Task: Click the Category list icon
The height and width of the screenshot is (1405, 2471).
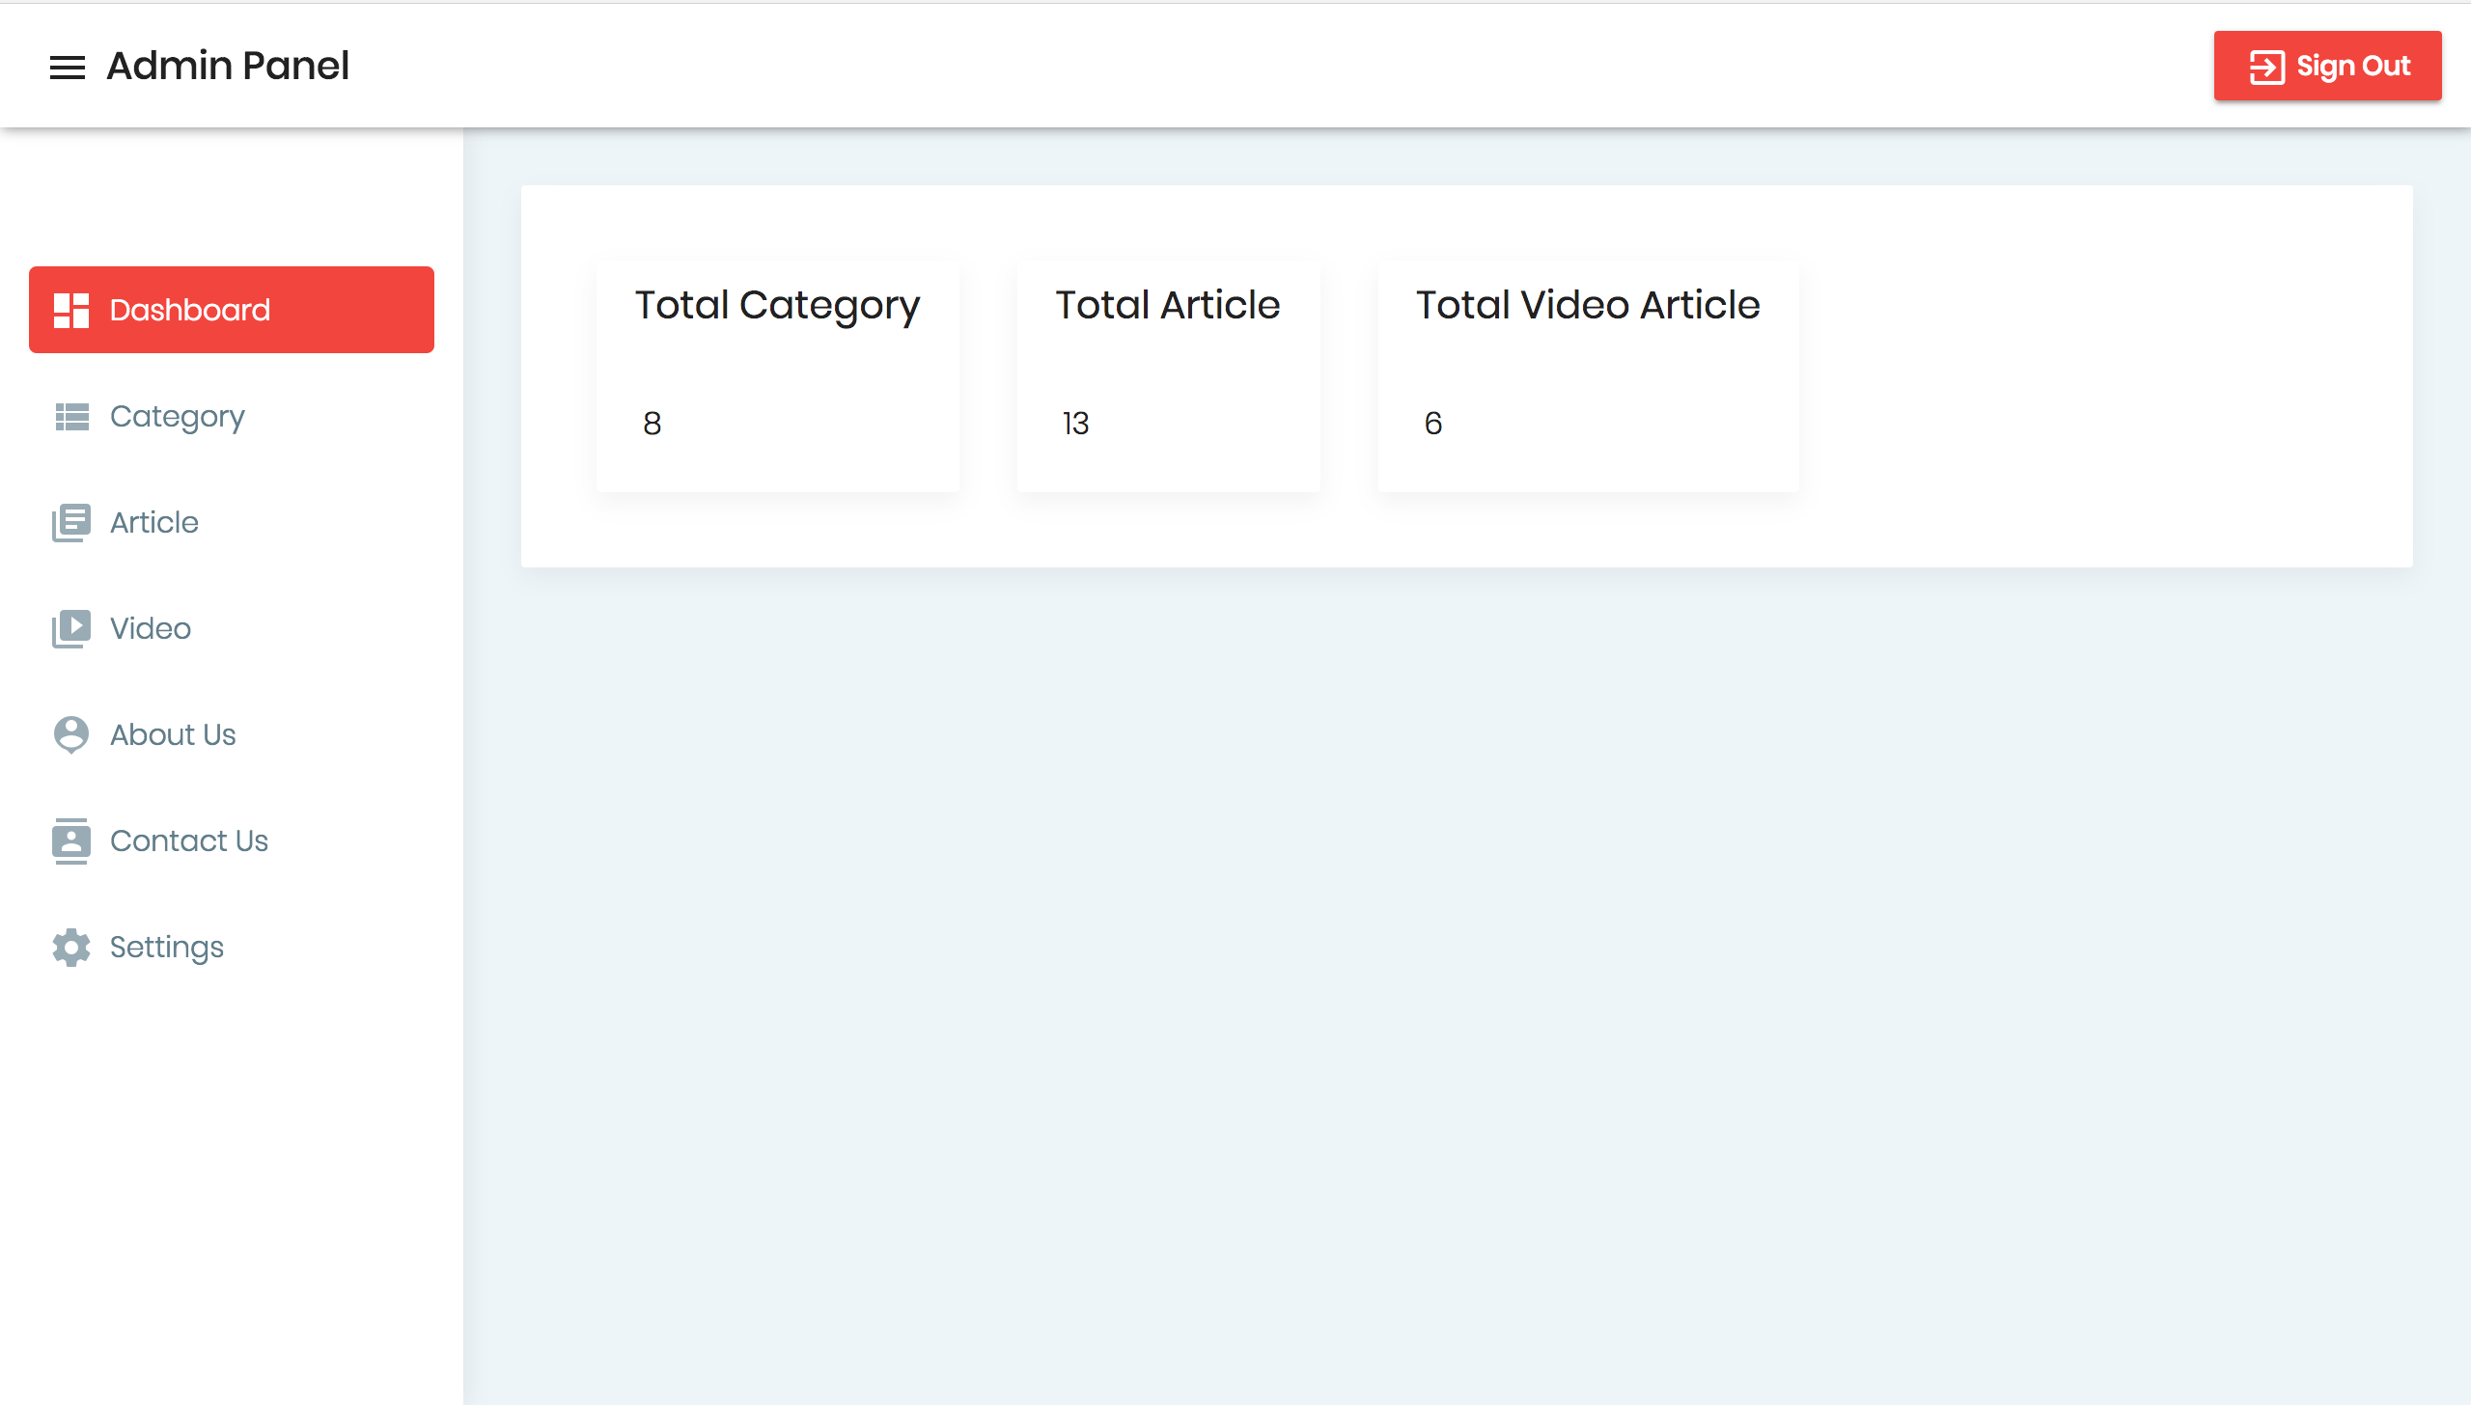Action: click(x=71, y=416)
